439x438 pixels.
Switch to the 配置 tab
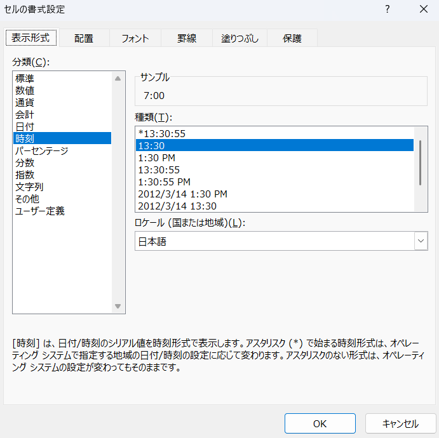[x=83, y=38]
